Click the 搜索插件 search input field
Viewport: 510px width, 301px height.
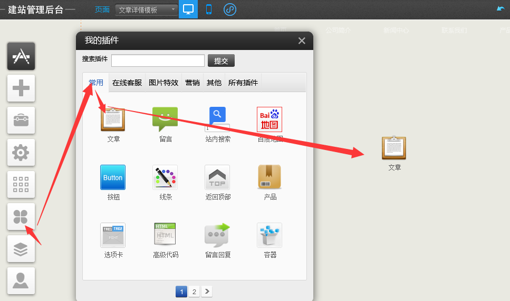click(x=158, y=61)
